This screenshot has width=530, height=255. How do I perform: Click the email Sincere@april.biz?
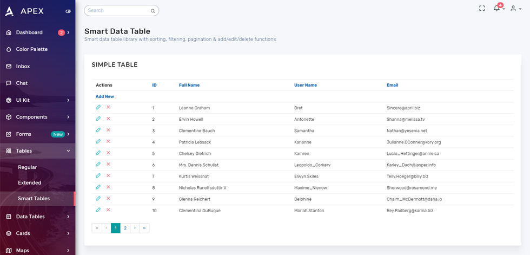click(x=403, y=108)
